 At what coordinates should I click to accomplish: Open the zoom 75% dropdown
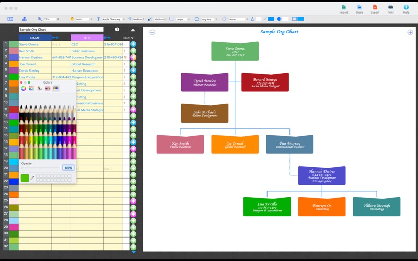(x=52, y=19)
